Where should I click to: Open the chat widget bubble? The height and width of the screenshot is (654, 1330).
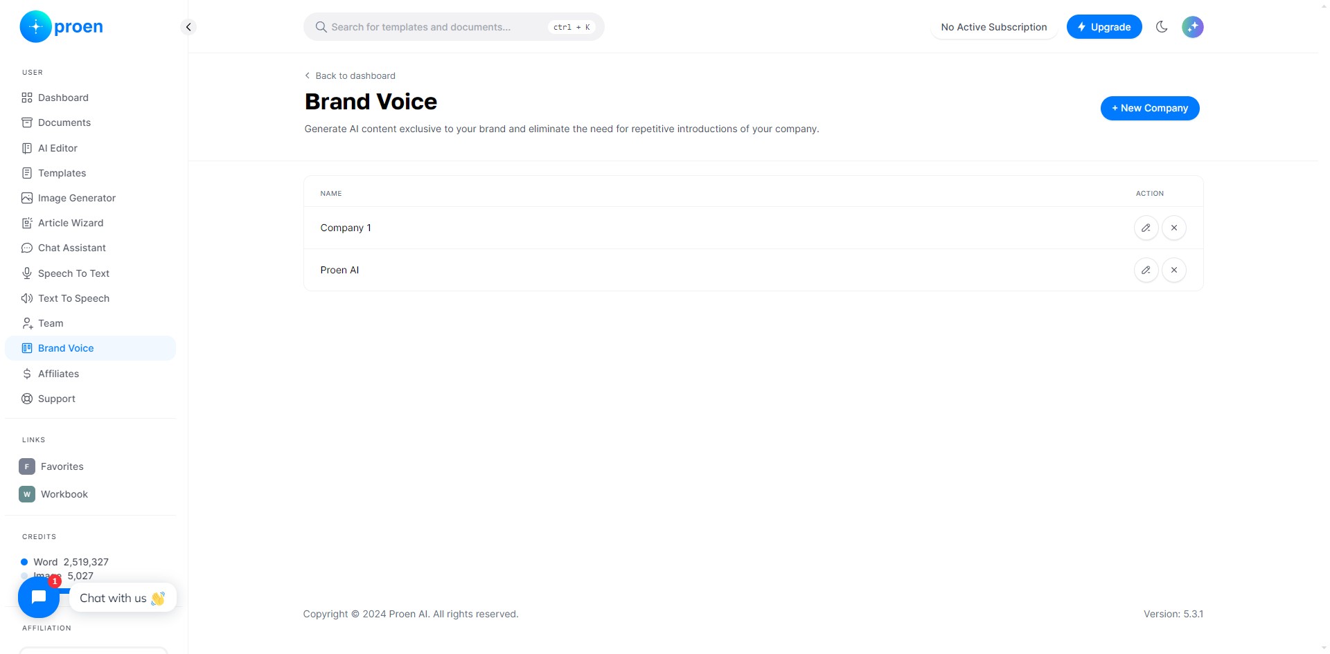[x=39, y=597]
